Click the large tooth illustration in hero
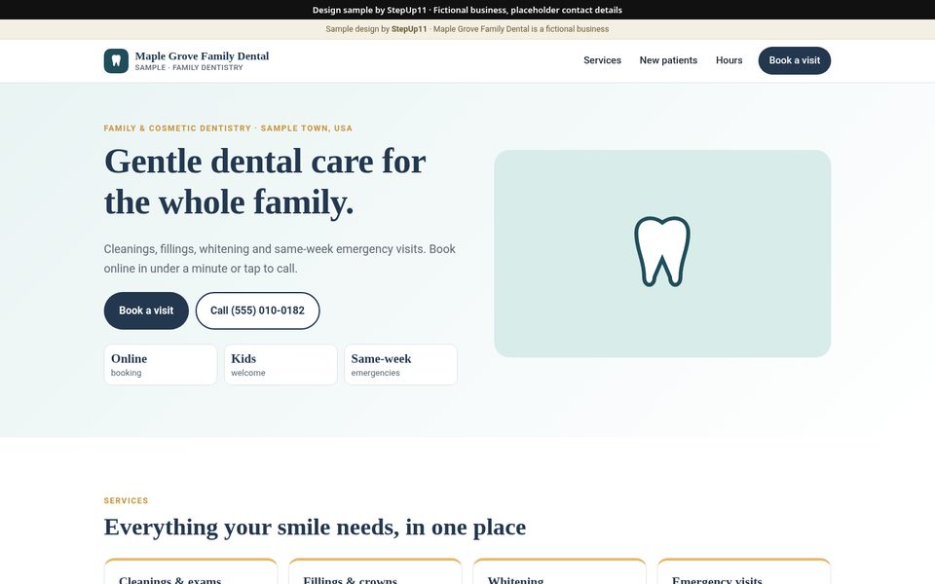Image resolution: width=935 pixels, height=584 pixels. (662, 251)
